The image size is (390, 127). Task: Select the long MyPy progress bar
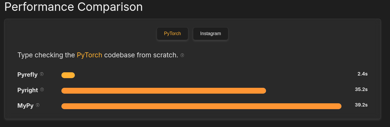[x=201, y=106]
